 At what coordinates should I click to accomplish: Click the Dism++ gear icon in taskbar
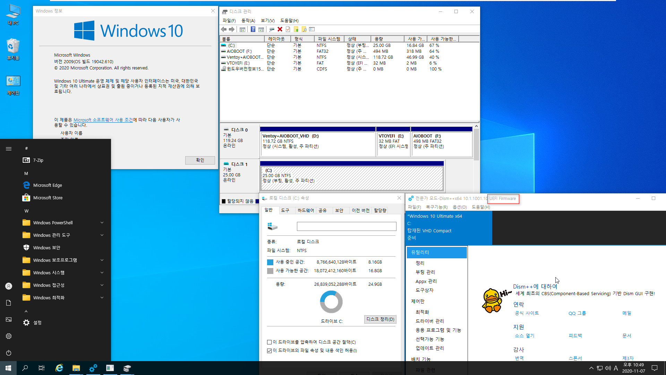click(x=93, y=368)
